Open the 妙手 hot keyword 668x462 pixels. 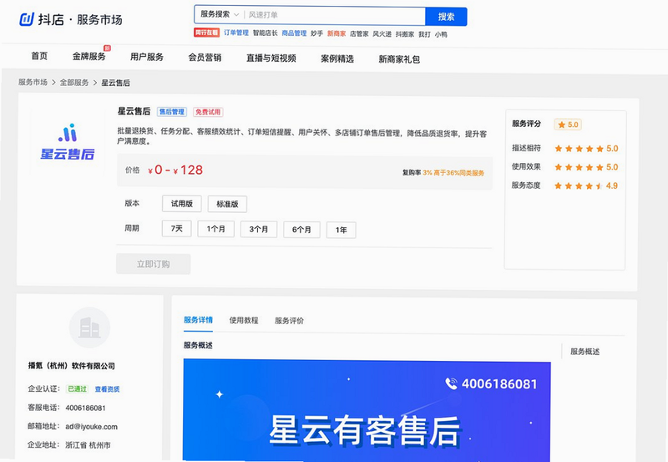[316, 33]
